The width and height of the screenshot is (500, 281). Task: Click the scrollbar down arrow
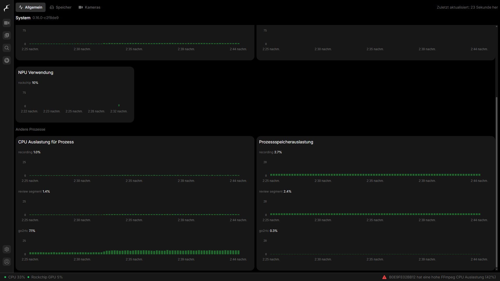pos(497,269)
